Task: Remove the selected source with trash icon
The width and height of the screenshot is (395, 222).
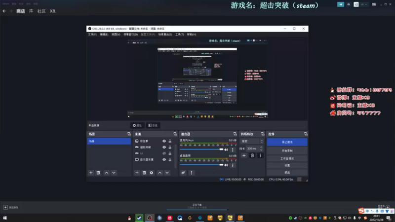Action: [x=144, y=173]
